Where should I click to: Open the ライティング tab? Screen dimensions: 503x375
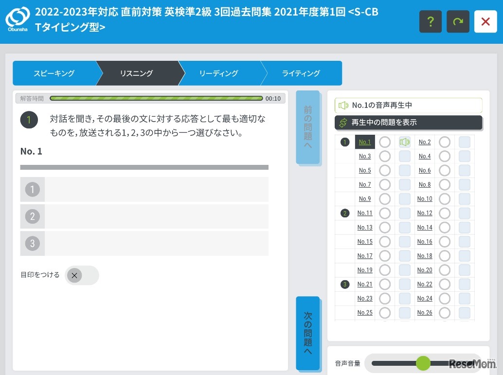[x=301, y=73]
